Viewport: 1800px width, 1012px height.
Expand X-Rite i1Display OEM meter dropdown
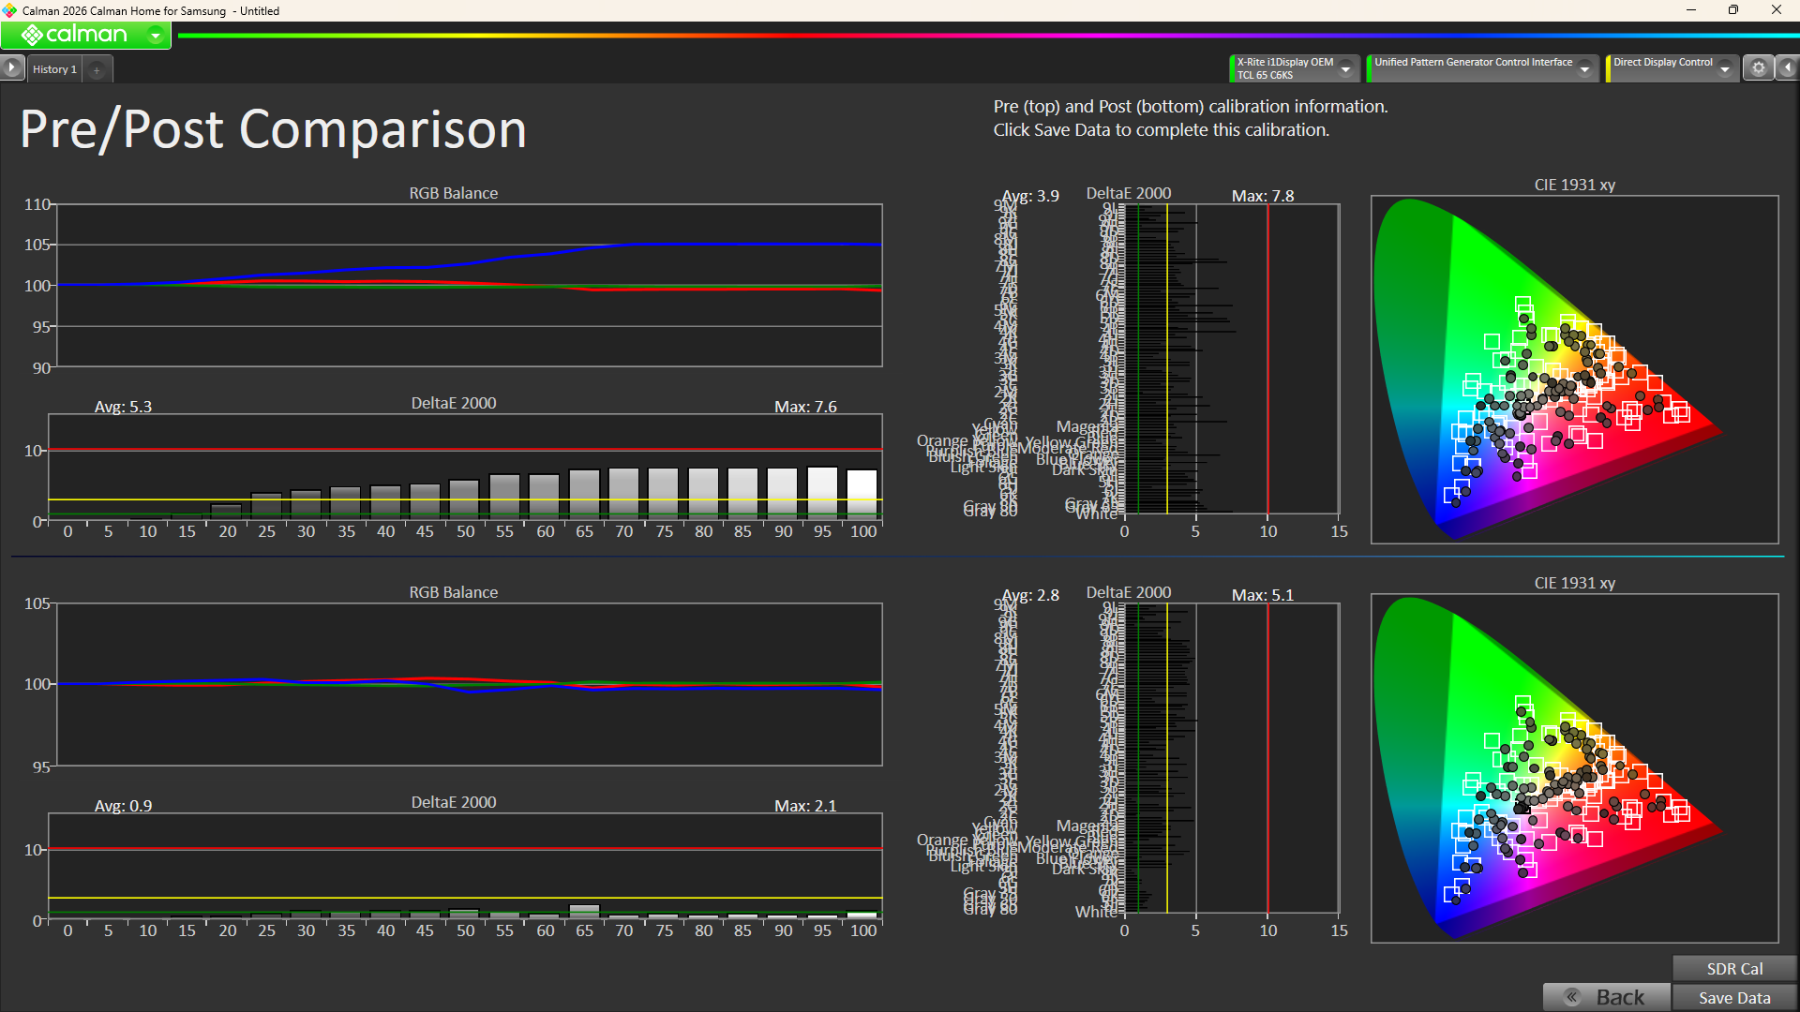point(1346,68)
